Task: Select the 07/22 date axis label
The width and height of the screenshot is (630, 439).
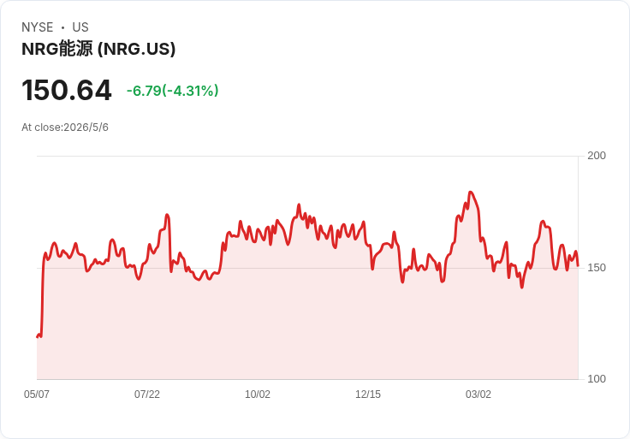Action: 147,394
